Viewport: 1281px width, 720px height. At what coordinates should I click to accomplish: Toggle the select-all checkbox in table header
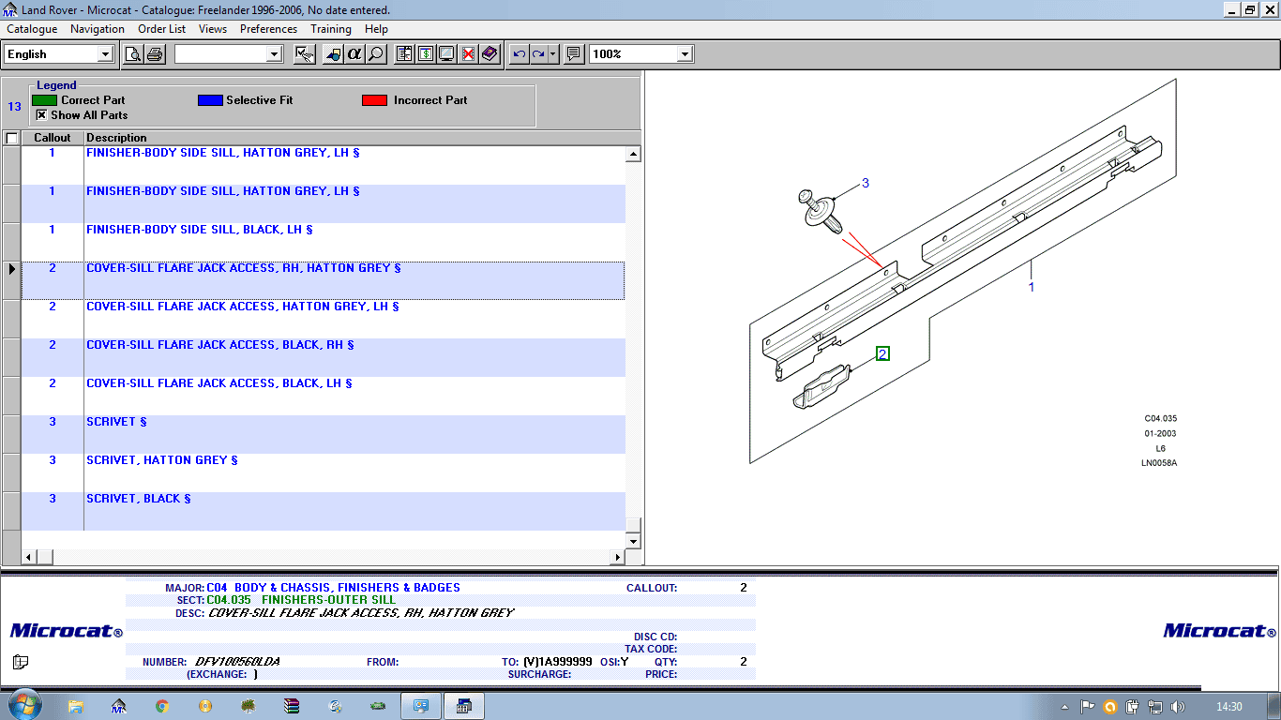click(x=11, y=138)
